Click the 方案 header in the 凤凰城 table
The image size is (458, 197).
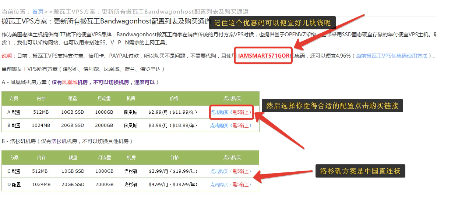14,99
